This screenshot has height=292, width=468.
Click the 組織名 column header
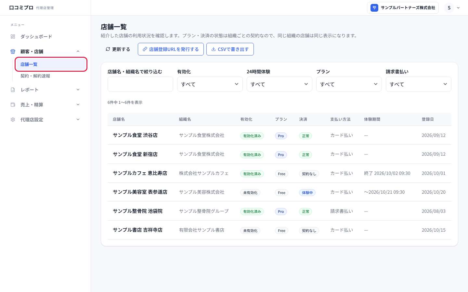(x=185, y=119)
